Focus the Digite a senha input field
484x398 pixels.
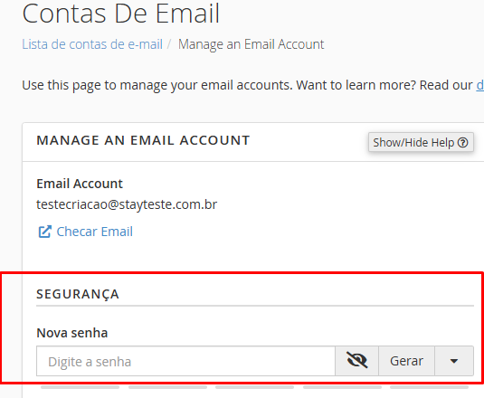[185, 361]
